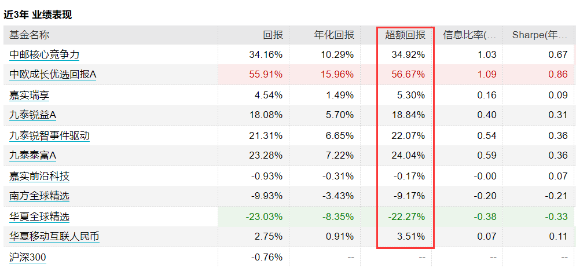Sort by the 年化回报 column header
Screen dimensions: 576x268
334,35
